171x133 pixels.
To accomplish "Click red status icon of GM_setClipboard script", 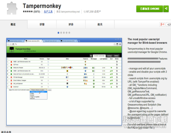I will tap(11, 84).
